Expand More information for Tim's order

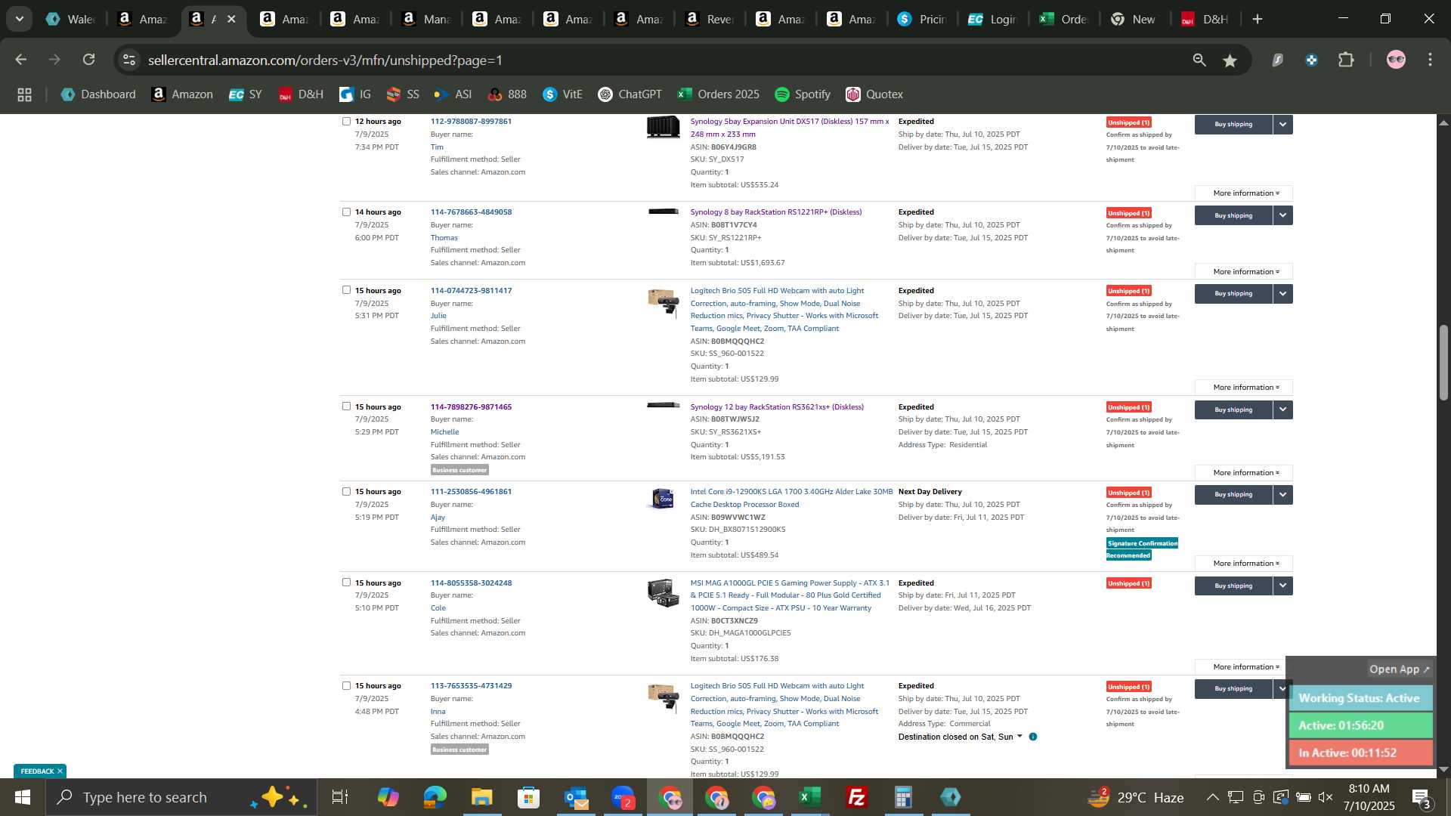coord(1244,193)
